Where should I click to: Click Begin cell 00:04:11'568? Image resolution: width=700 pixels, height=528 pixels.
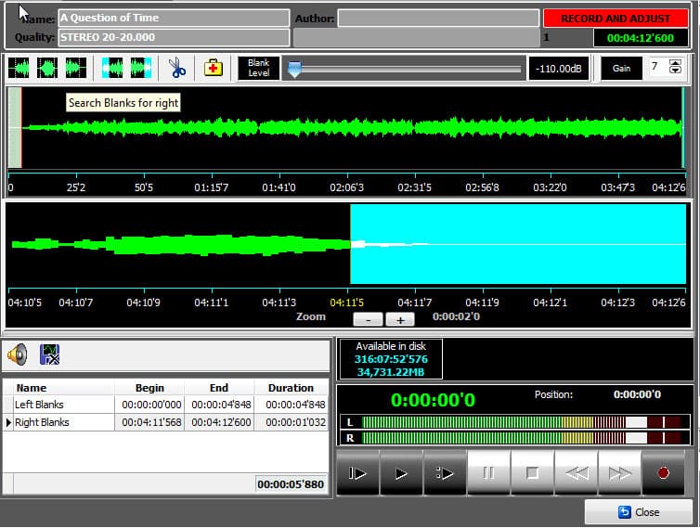click(151, 422)
